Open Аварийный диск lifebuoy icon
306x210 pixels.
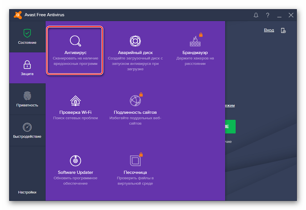coord(135,41)
